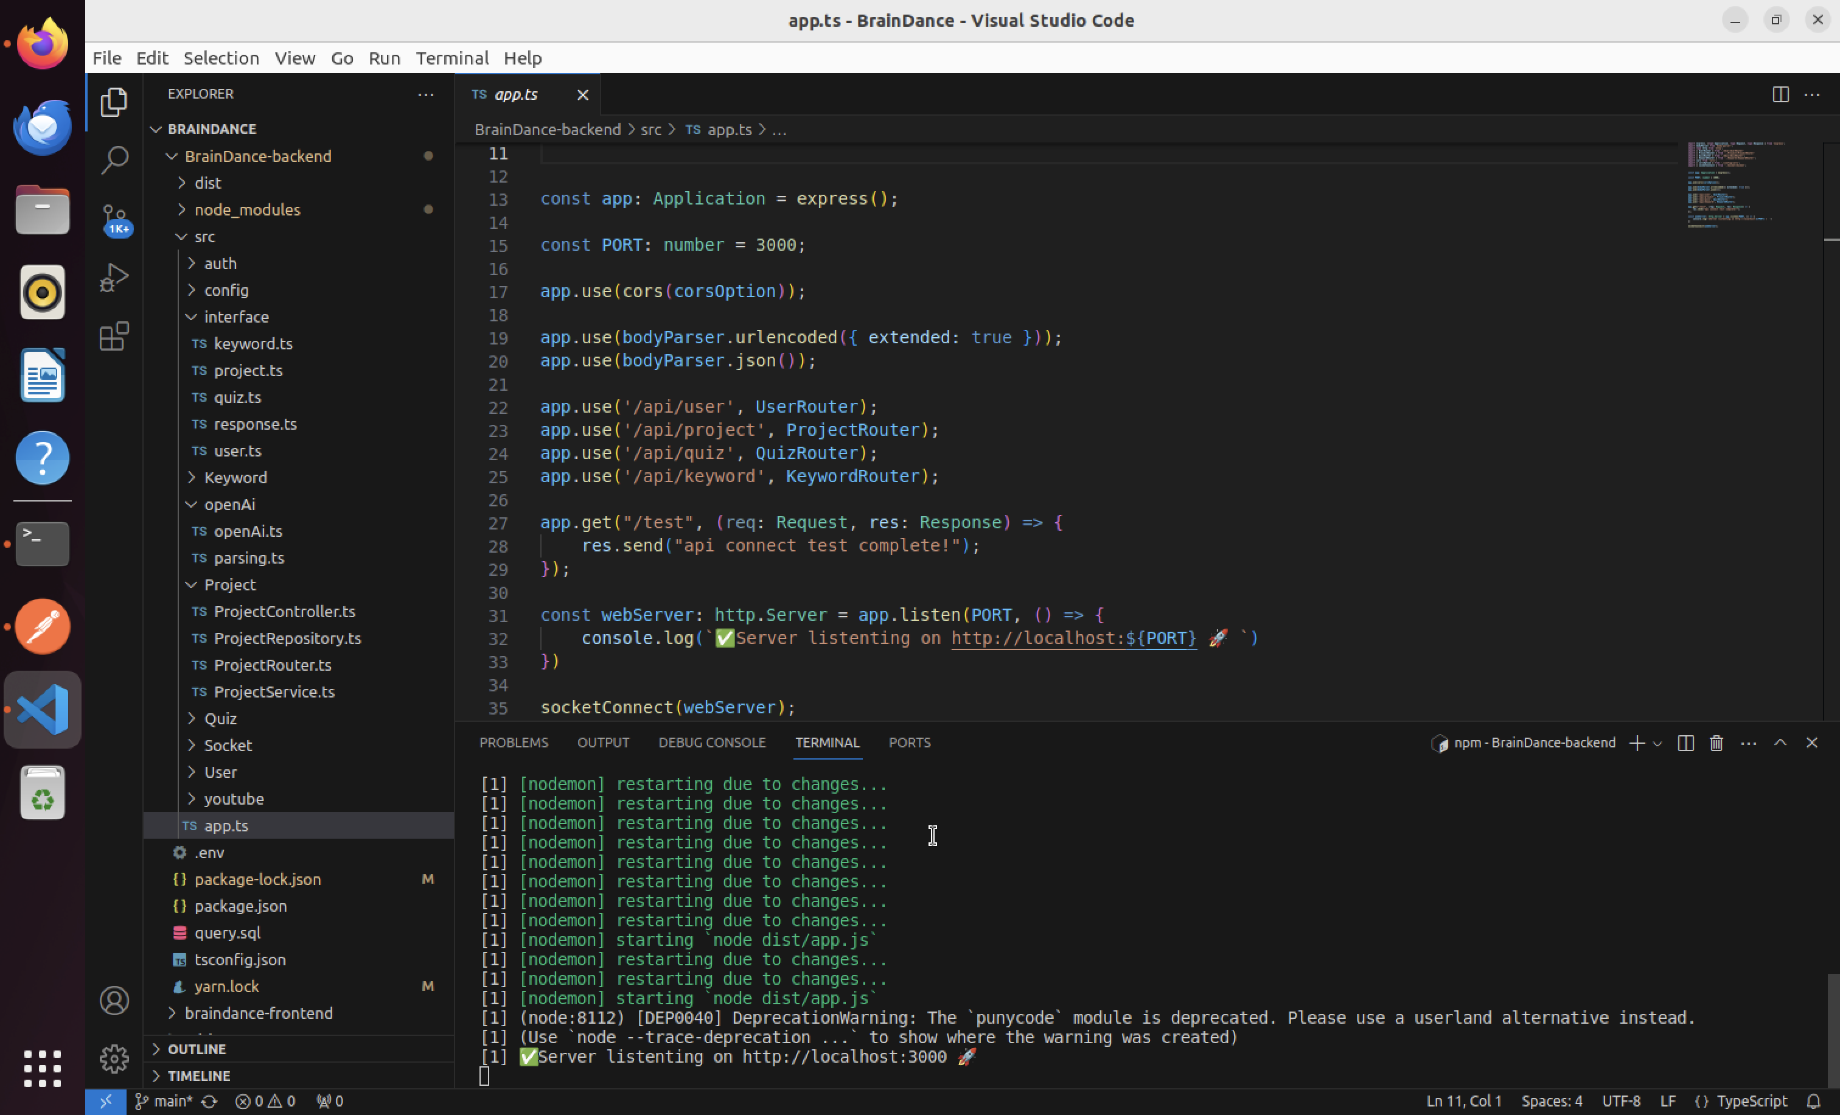Click the remote window indicator in status bar
1840x1115 pixels.
105,1101
